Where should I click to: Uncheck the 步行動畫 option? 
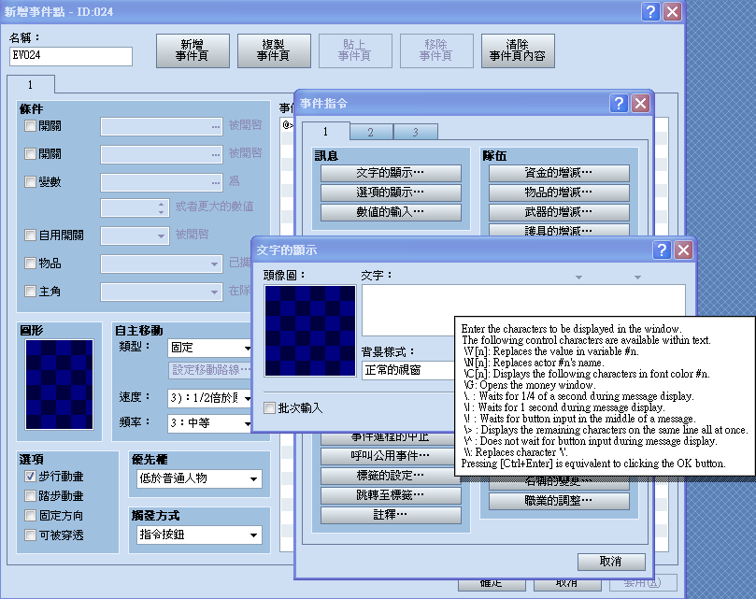click(30, 476)
